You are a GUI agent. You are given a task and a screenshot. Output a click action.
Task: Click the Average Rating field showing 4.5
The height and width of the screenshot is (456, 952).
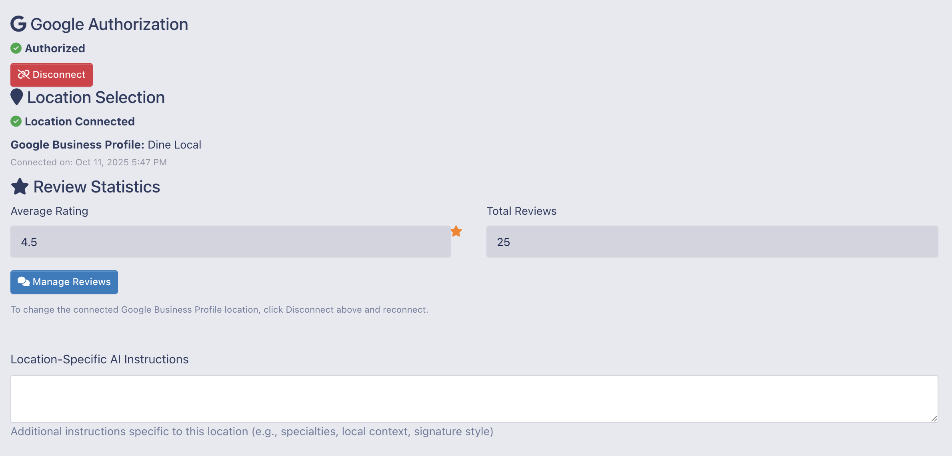pos(230,242)
